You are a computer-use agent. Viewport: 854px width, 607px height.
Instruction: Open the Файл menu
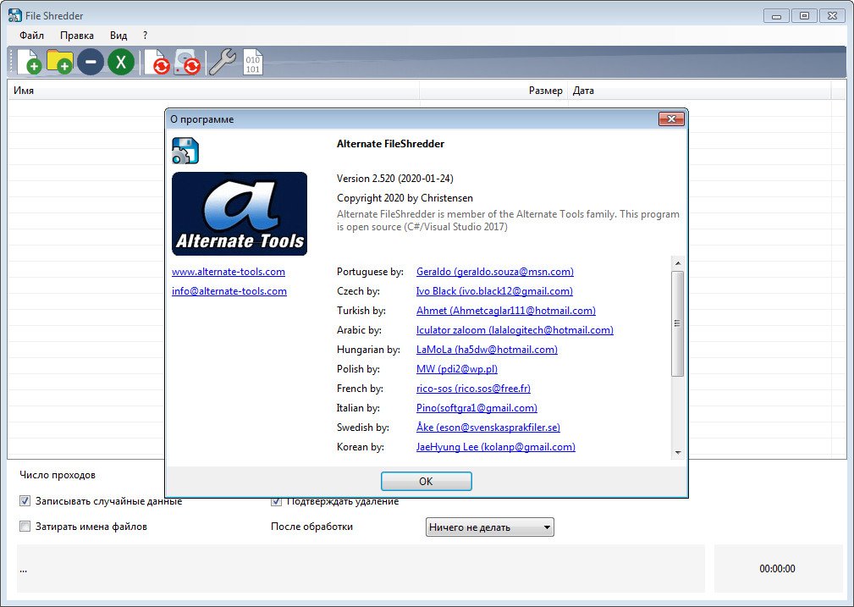coord(31,36)
